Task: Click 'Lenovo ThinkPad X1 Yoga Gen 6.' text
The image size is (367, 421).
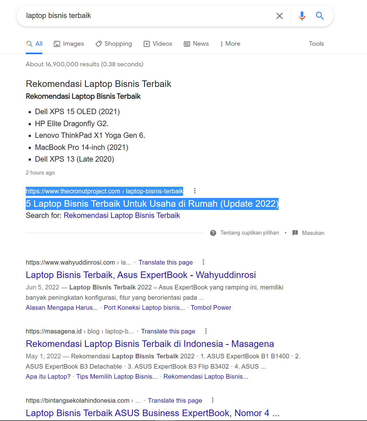Action: coord(90,135)
